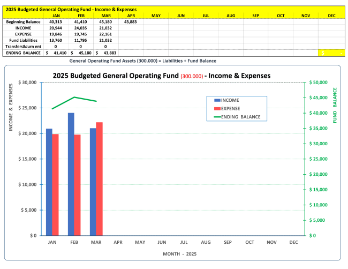The height and width of the screenshot is (269, 348).
Task: Click the APR beginning balance cell 43,883
Action: pos(130,22)
